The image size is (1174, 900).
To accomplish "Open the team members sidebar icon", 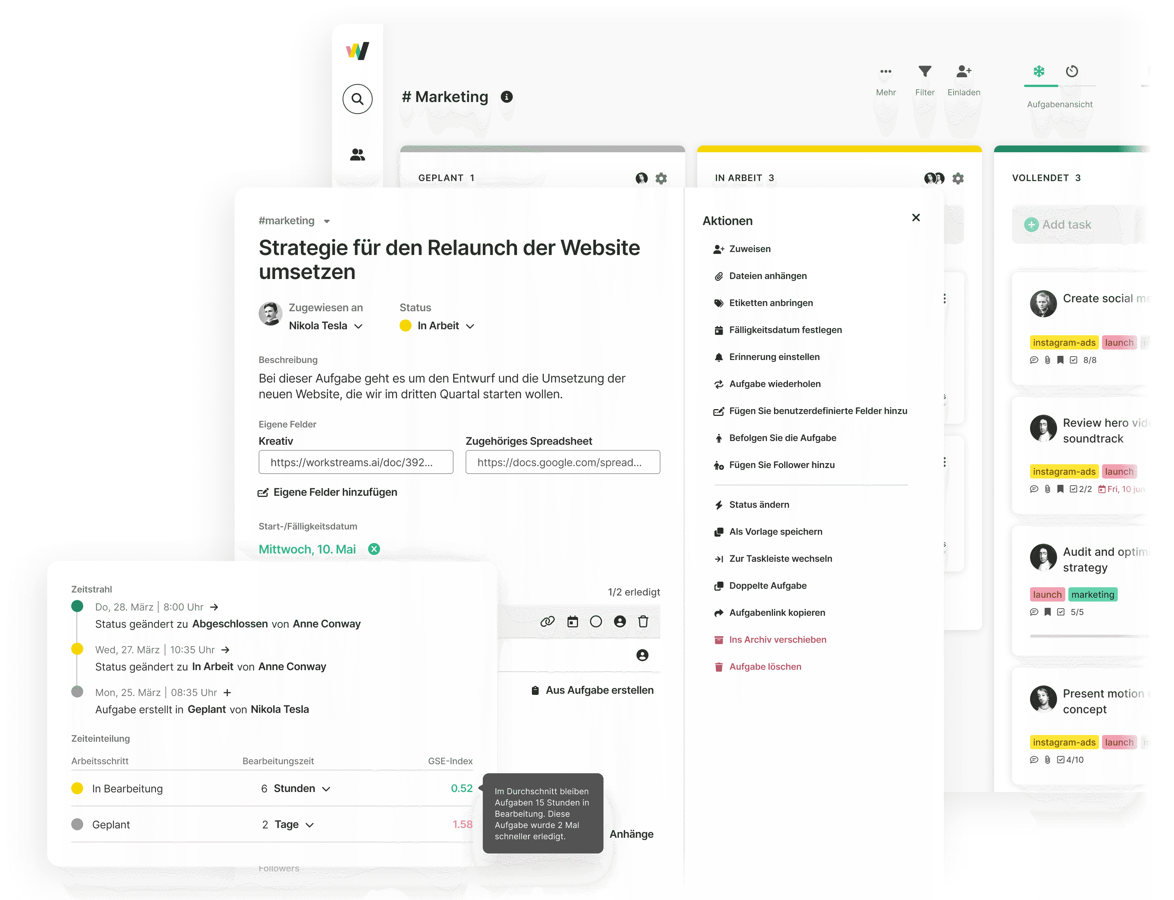I will pyautogui.click(x=357, y=155).
